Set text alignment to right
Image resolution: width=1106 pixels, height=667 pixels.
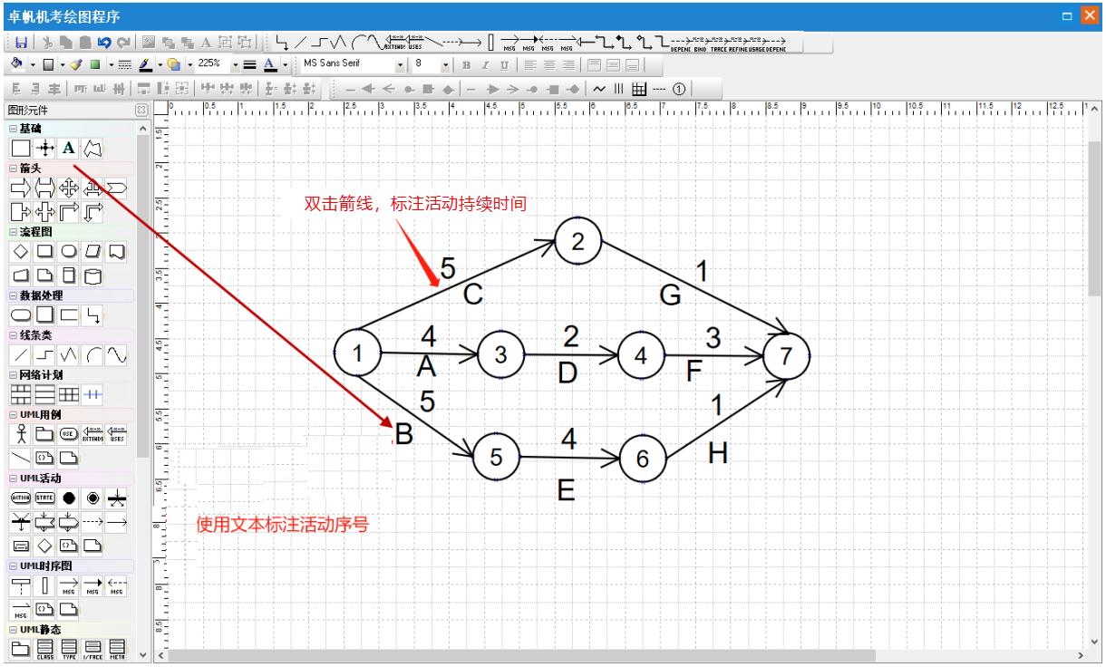(x=568, y=65)
